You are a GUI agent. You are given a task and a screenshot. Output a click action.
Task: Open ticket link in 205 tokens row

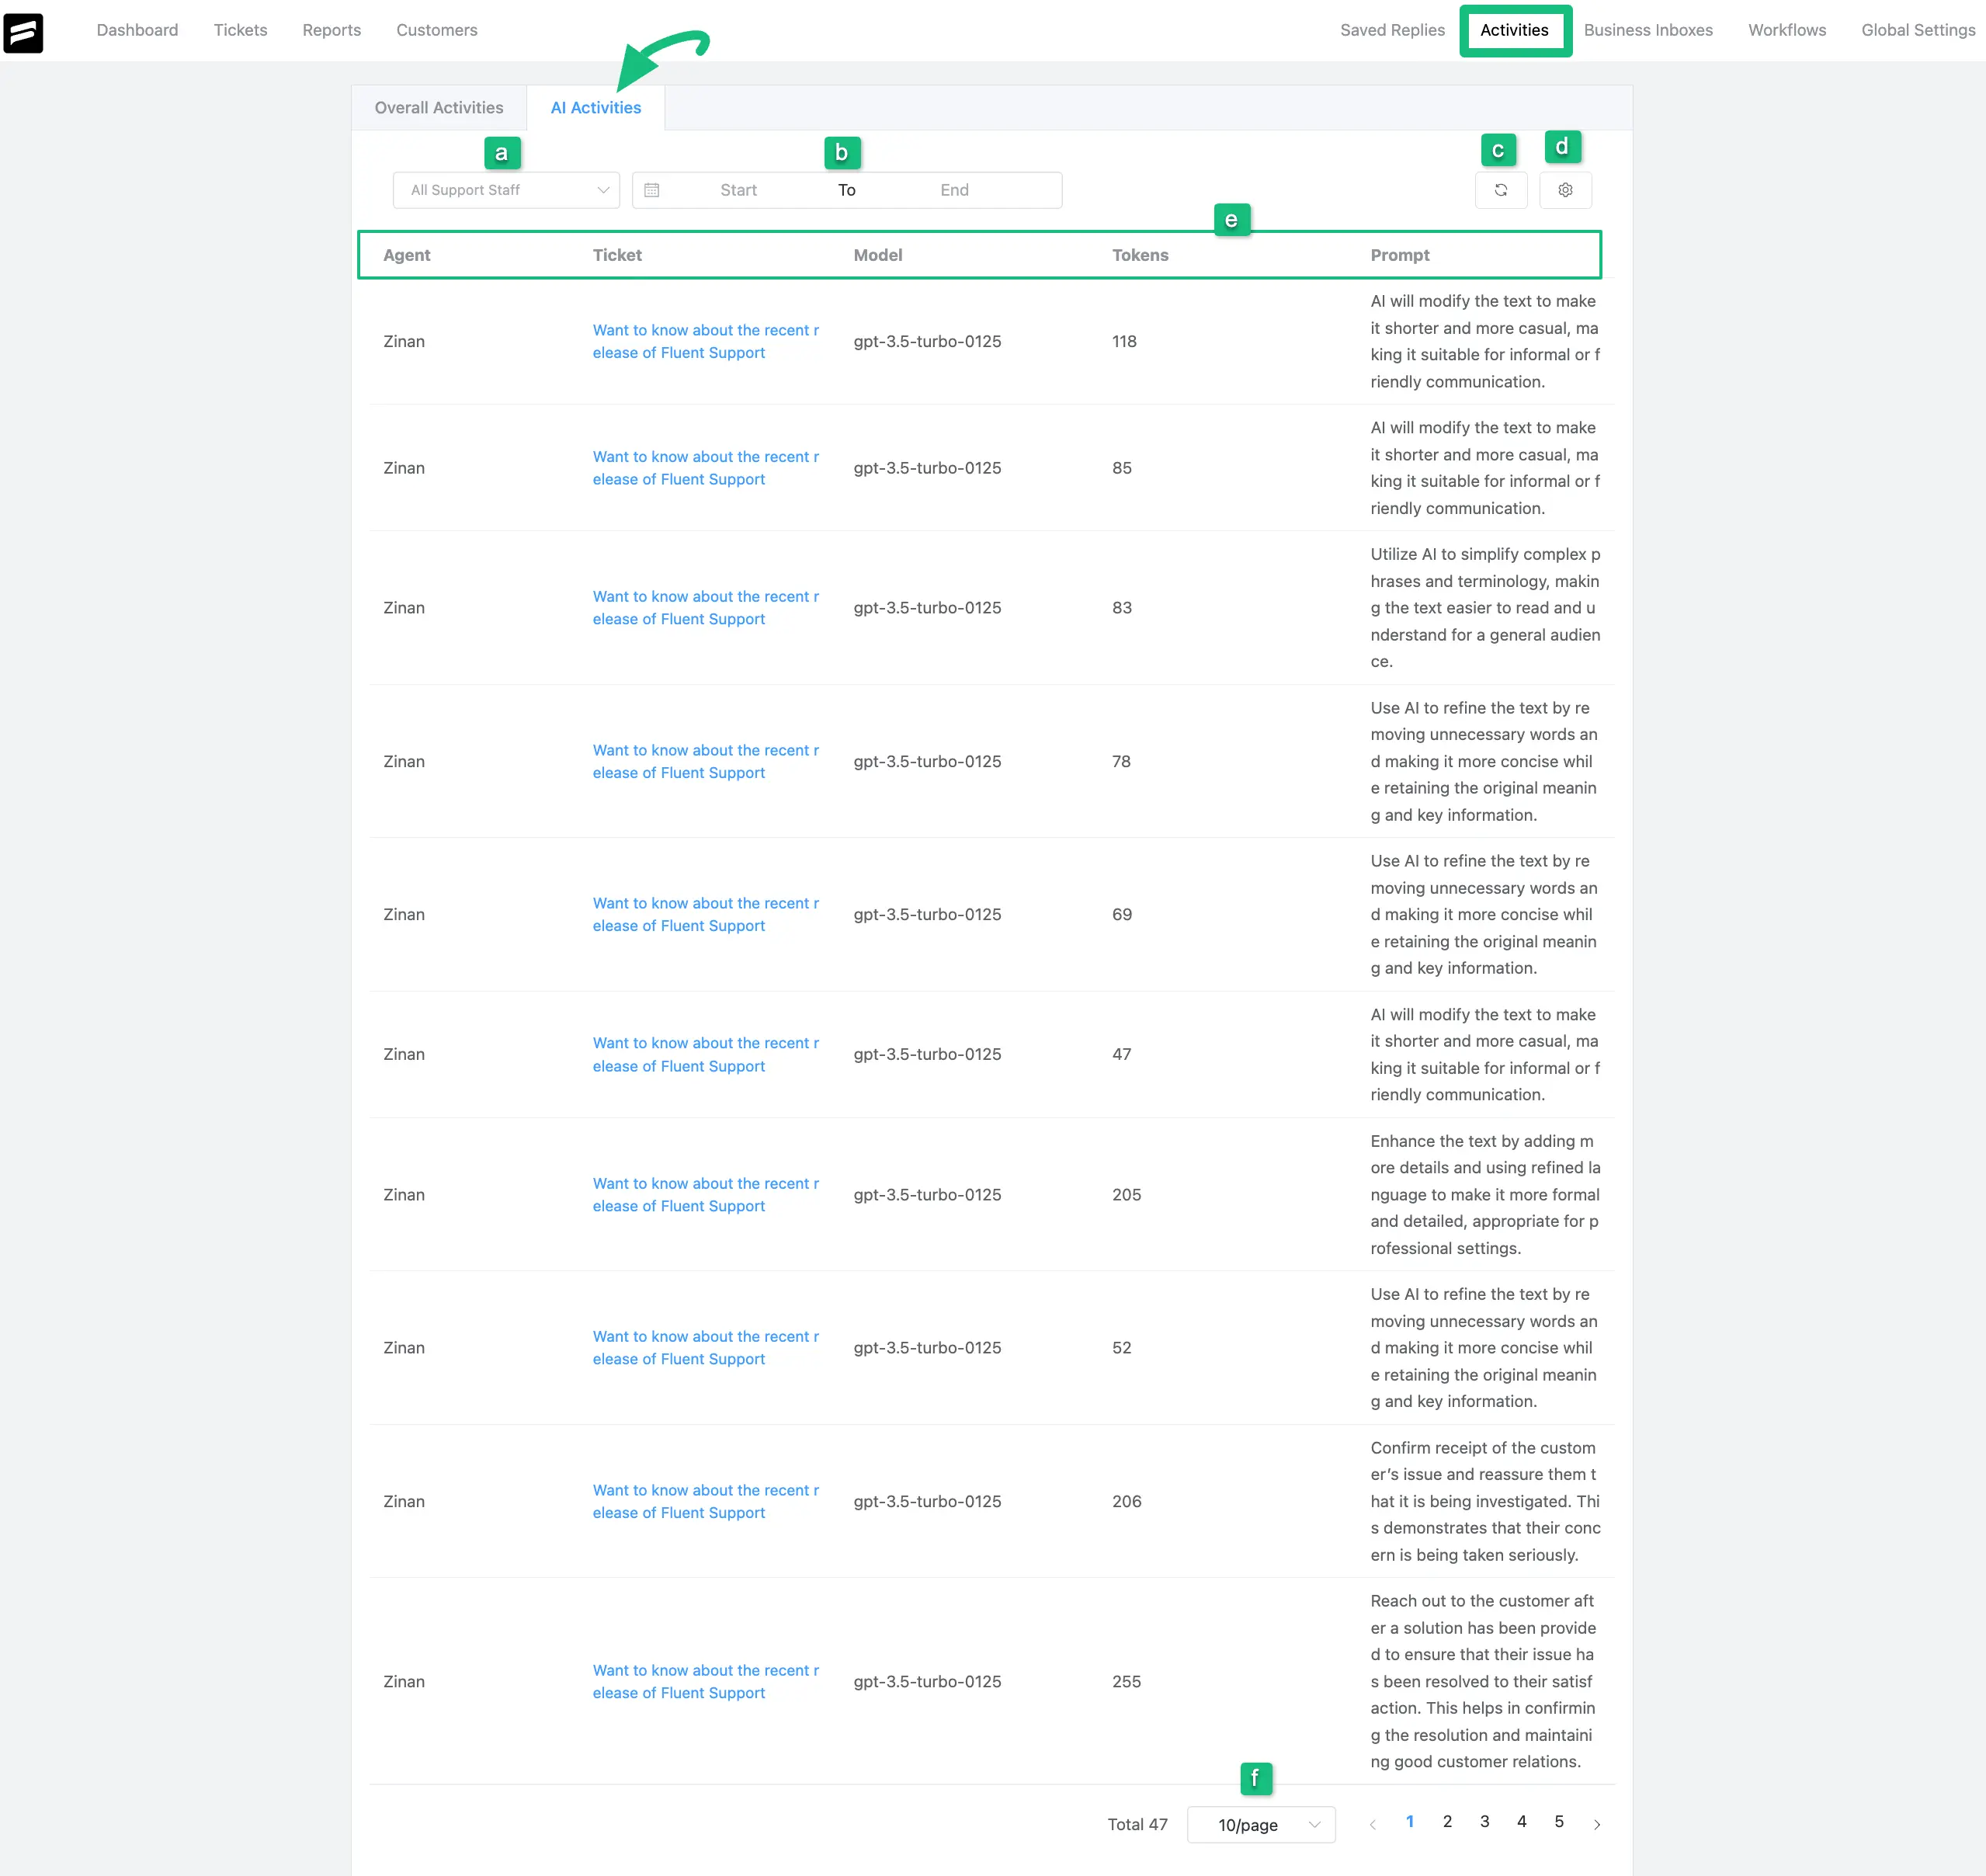pyautogui.click(x=706, y=1195)
